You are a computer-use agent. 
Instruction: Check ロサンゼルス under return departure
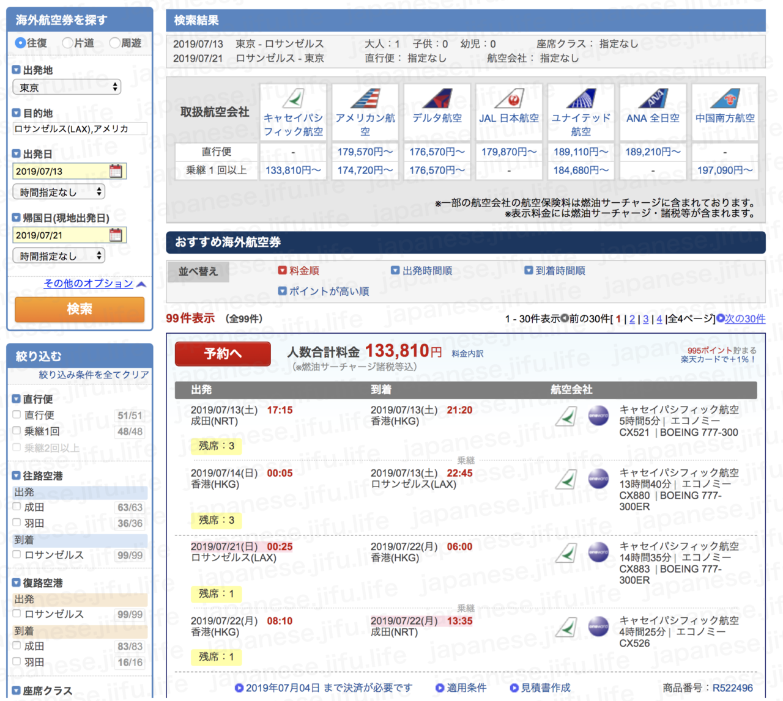click(x=17, y=613)
